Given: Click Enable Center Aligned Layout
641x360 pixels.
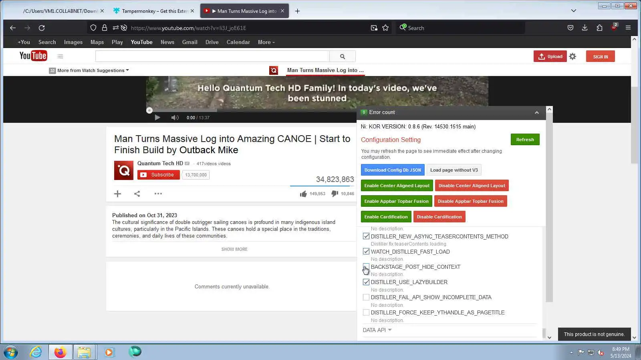Looking at the screenshot, I should 397,186.
